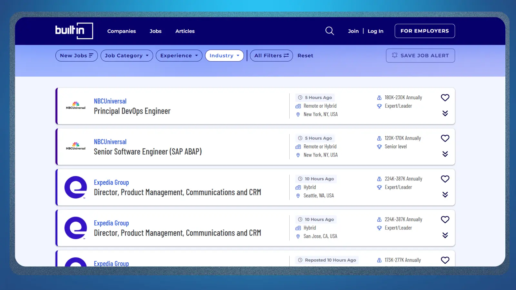
Task: Open the All Filters panel
Action: click(271, 55)
